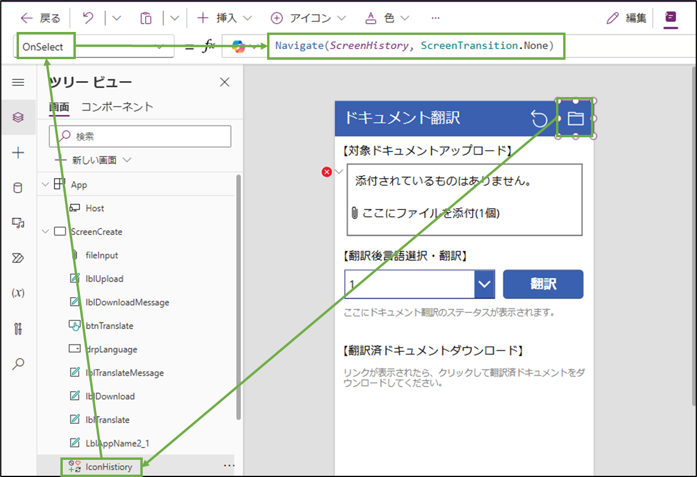Click the ドキュメント翻訳 header title
The image size is (697, 477).
pos(403,118)
